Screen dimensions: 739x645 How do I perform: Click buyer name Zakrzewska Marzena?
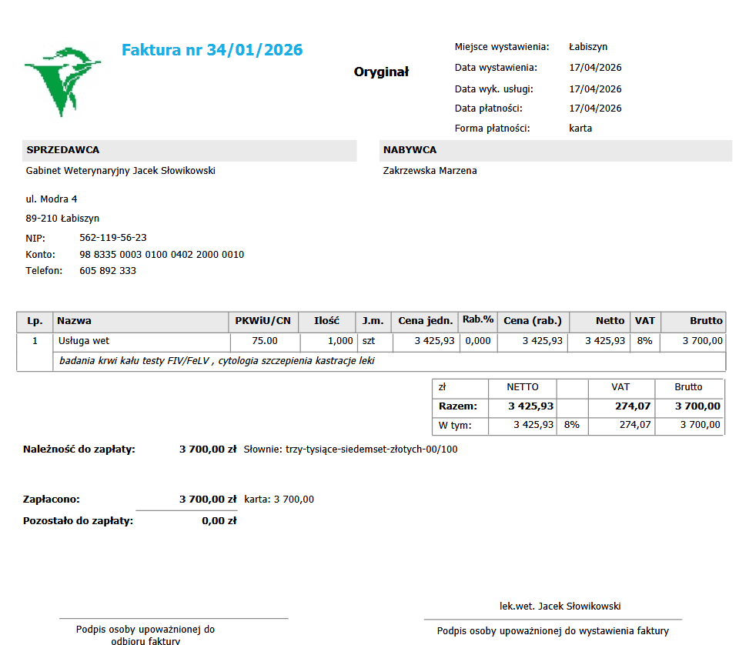click(430, 171)
